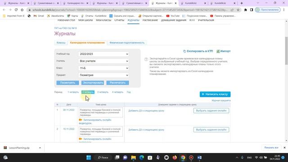
Task: Click the help question mark icon
Action: 146,59
